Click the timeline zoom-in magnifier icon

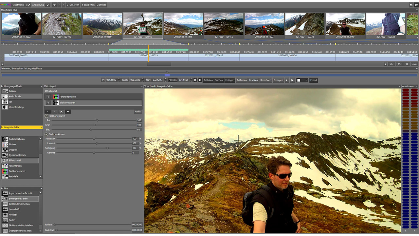click(x=391, y=64)
